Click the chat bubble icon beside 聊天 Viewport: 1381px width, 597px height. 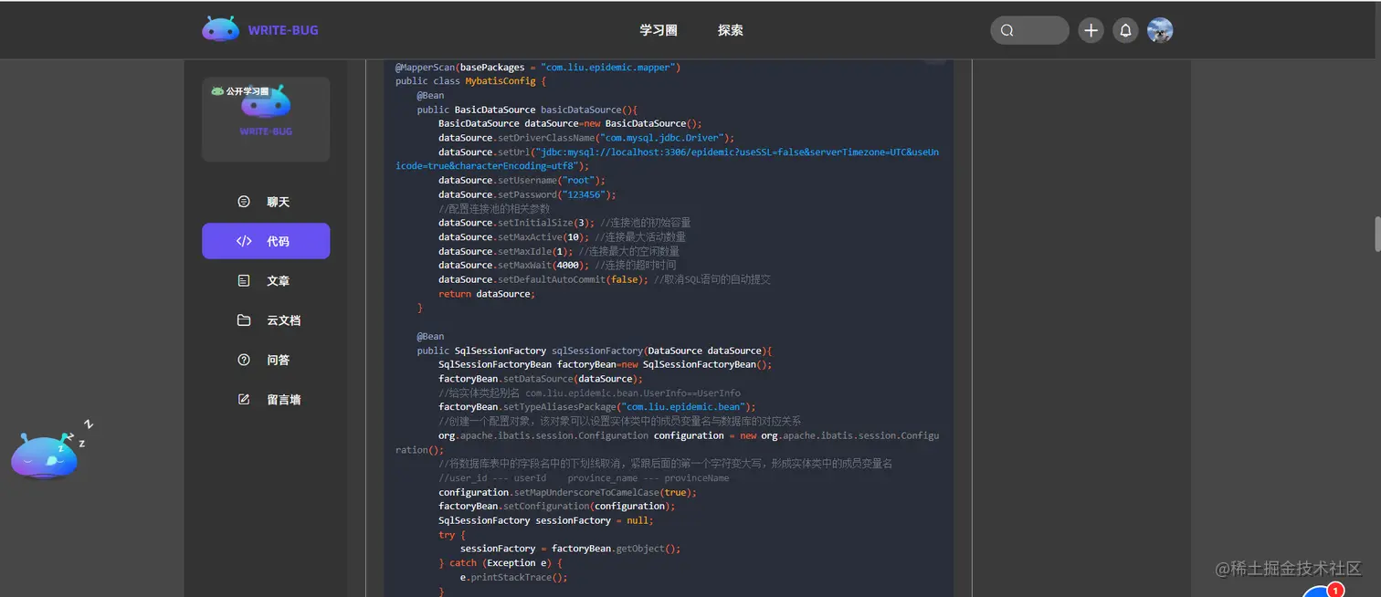click(244, 202)
